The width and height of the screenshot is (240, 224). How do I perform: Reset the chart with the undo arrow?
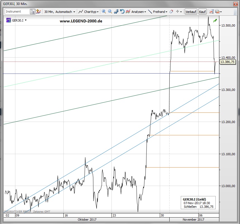(122, 12)
